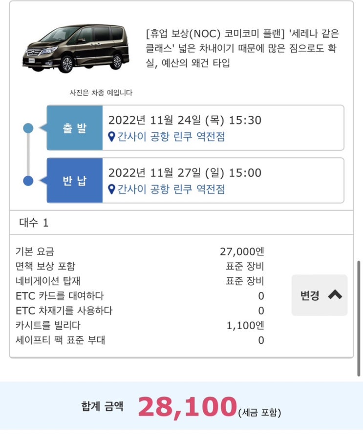Image resolution: width=363 pixels, height=438 pixels.
Task: Click the 카시트를 빌리다 fee row
Action: 139,325
